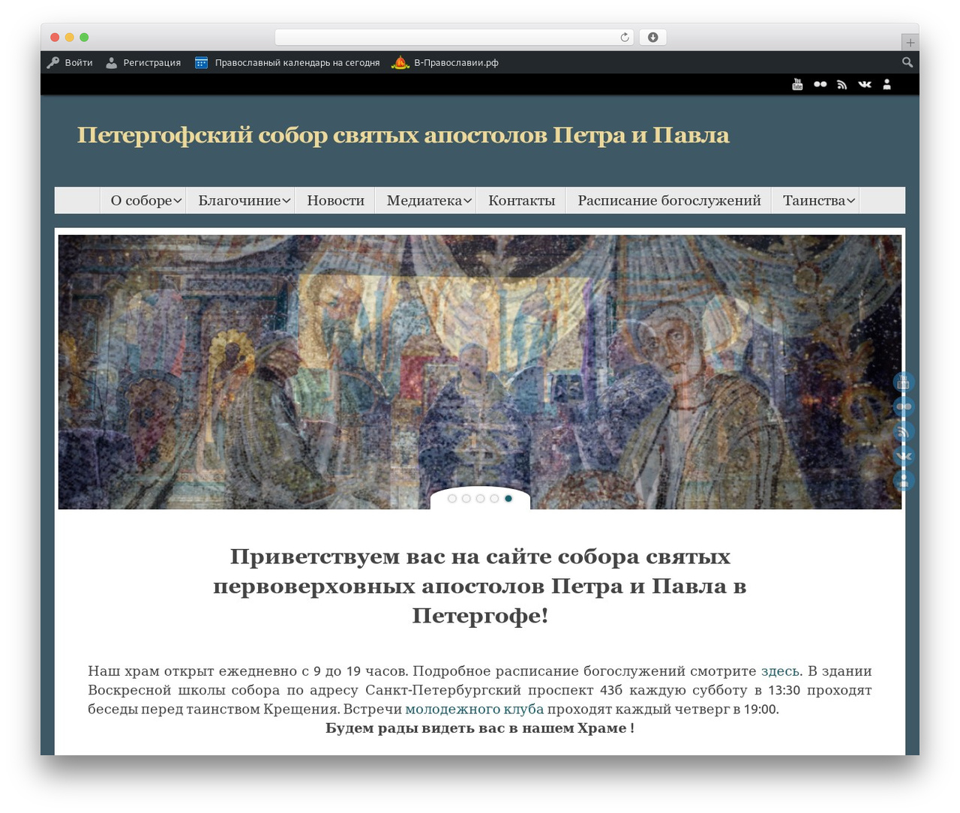The width and height of the screenshot is (960, 813).
Task: Open the VK icon in the black top bar
Action: (865, 84)
